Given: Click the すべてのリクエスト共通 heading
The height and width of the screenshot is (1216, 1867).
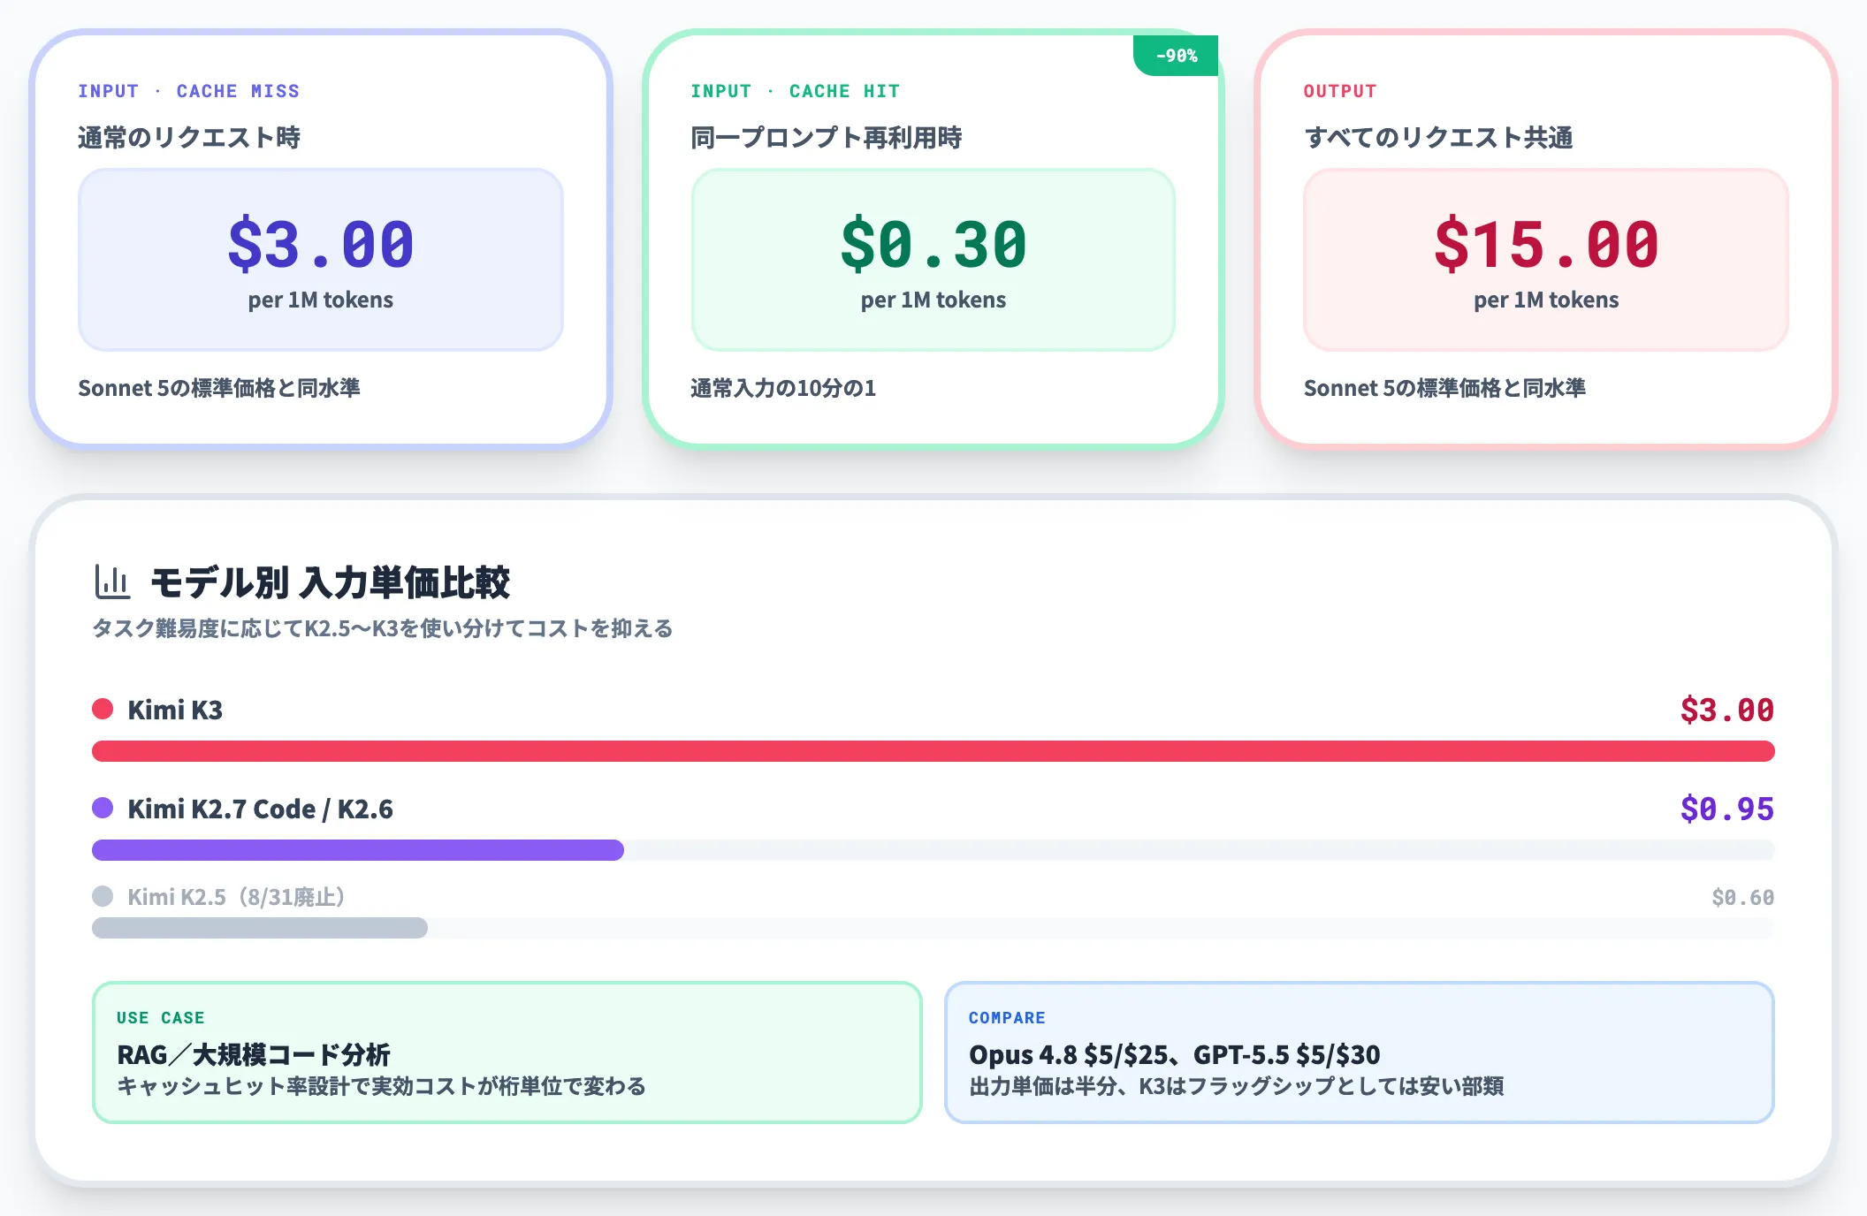Looking at the screenshot, I should (x=1438, y=138).
